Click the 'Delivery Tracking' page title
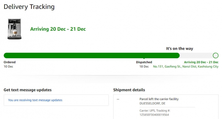The width and height of the screenshot is (222, 119). pyautogui.click(x=29, y=7)
